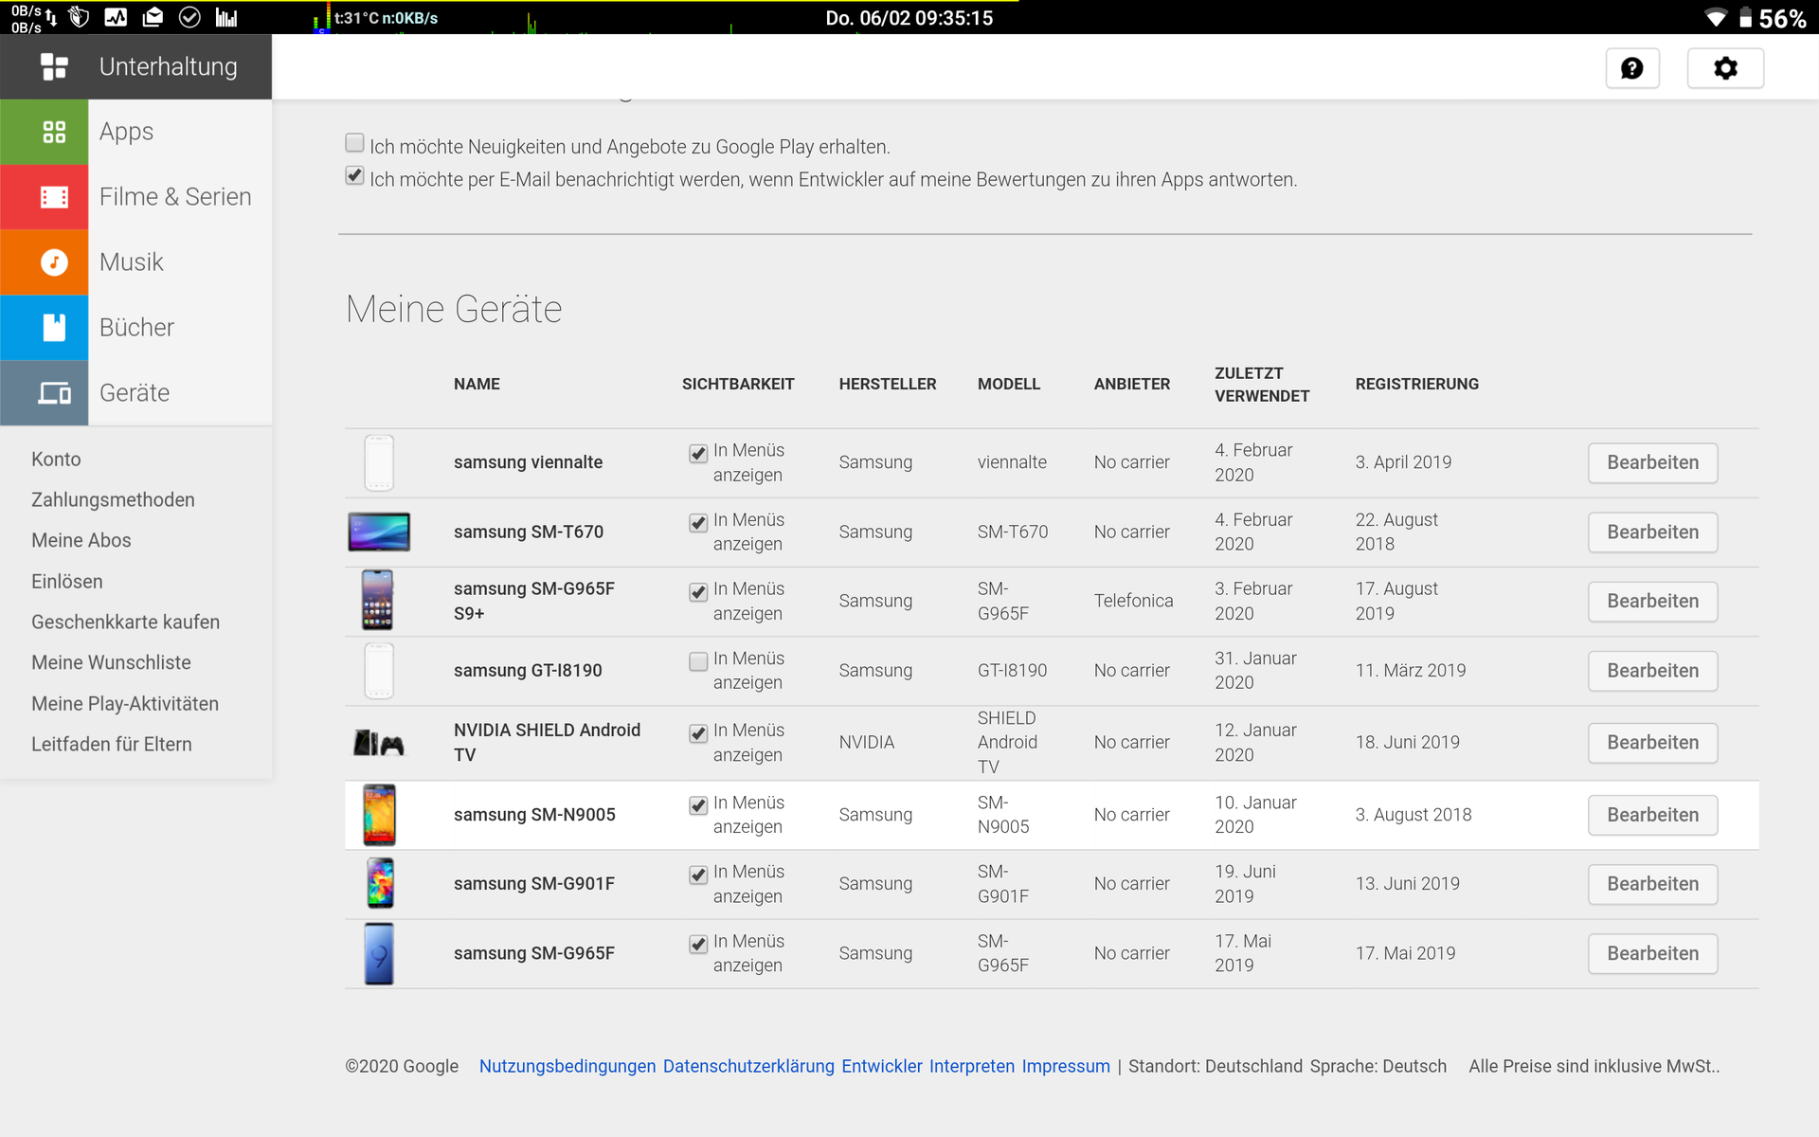Screen dimensions: 1819x1137
Task: Go to Bücher section
Action: click(136, 328)
